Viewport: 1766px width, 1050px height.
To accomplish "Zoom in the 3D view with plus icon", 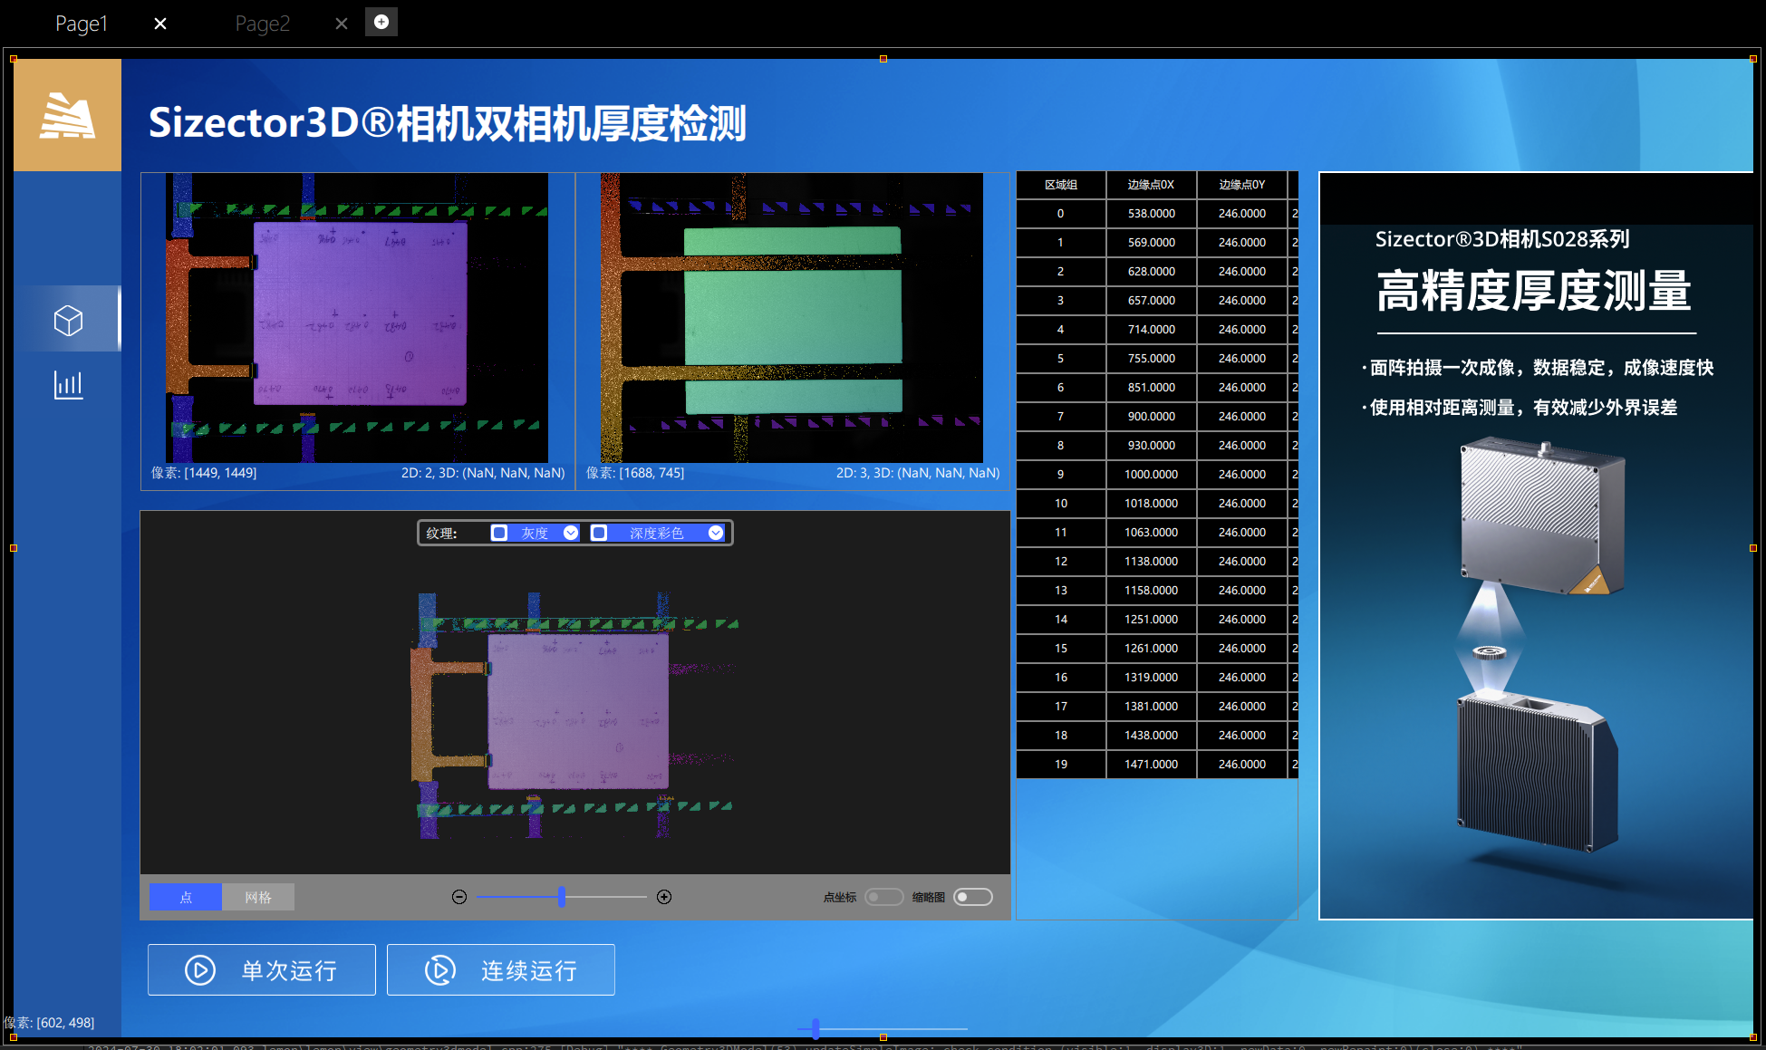I will (664, 897).
